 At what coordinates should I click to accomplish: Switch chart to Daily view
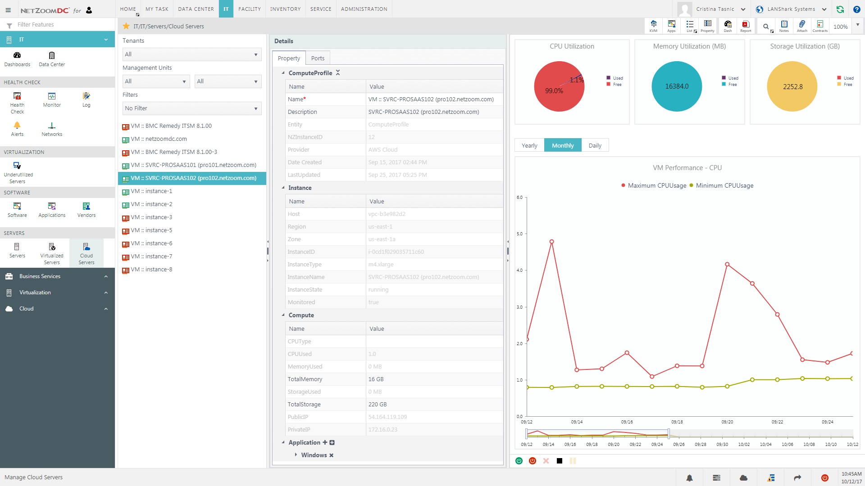(x=595, y=145)
